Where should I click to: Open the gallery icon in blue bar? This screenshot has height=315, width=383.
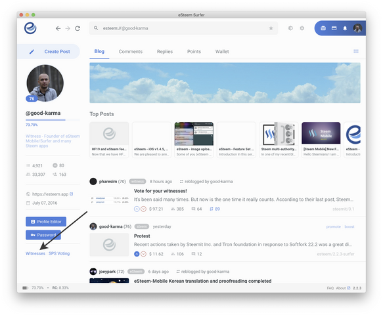pyautogui.click(x=323, y=28)
